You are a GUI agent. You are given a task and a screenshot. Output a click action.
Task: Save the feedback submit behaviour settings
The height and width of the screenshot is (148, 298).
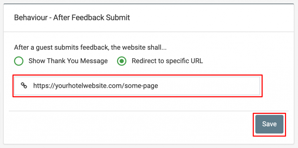click(269, 124)
